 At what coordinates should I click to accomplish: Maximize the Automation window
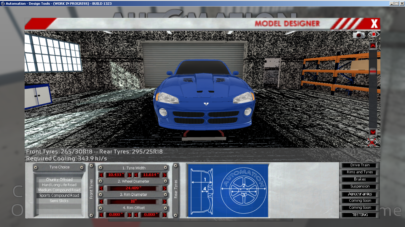tap(396, 4)
